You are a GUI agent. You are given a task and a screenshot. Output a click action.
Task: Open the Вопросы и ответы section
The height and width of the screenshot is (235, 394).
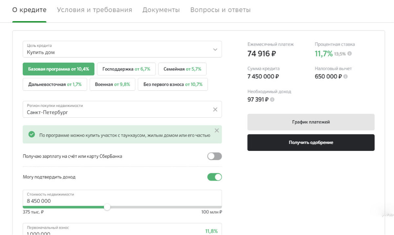(x=220, y=10)
